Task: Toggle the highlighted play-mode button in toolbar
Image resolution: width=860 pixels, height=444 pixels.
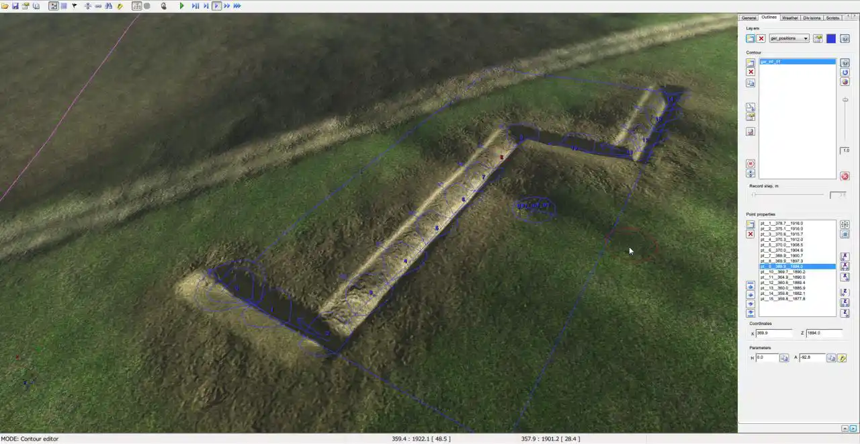Action: click(x=216, y=6)
